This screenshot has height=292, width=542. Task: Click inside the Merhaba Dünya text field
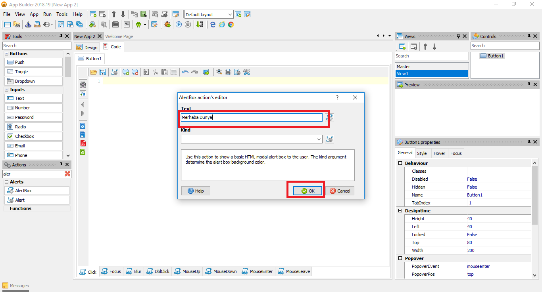(x=252, y=117)
